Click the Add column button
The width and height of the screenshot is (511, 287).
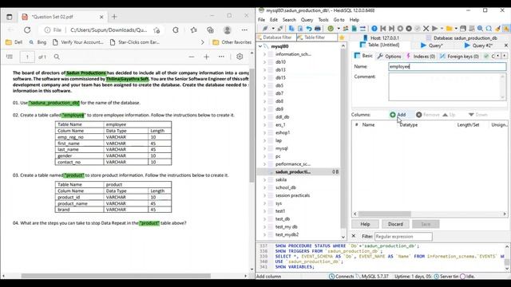[x=398, y=115]
